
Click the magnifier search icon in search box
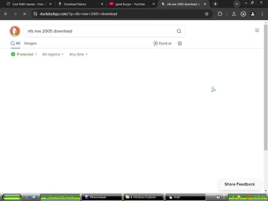[x=179, y=31]
